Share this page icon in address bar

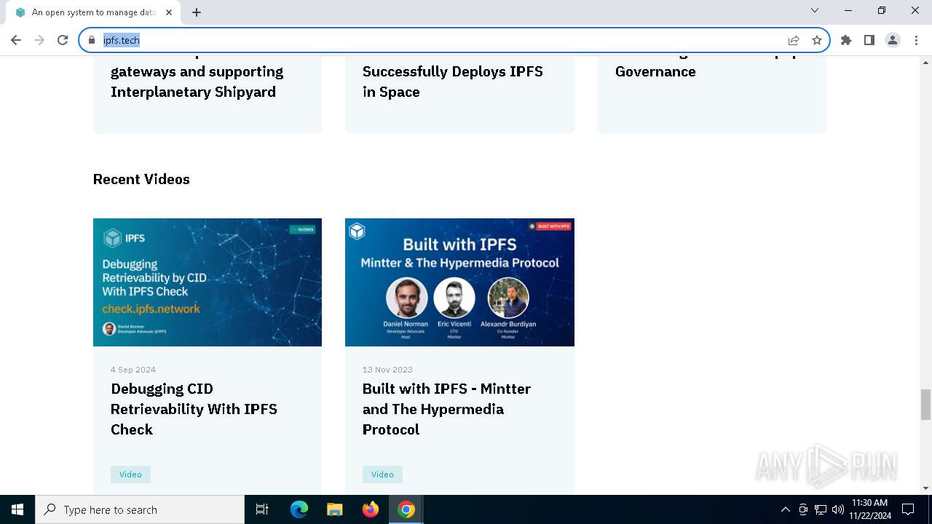tap(794, 40)
